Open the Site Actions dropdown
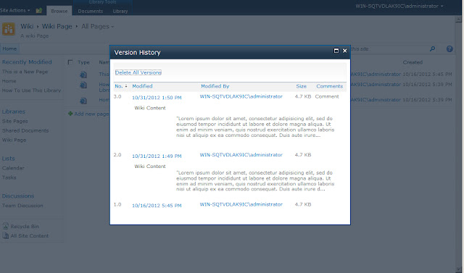Screen dimensions: 464x273 15,10
